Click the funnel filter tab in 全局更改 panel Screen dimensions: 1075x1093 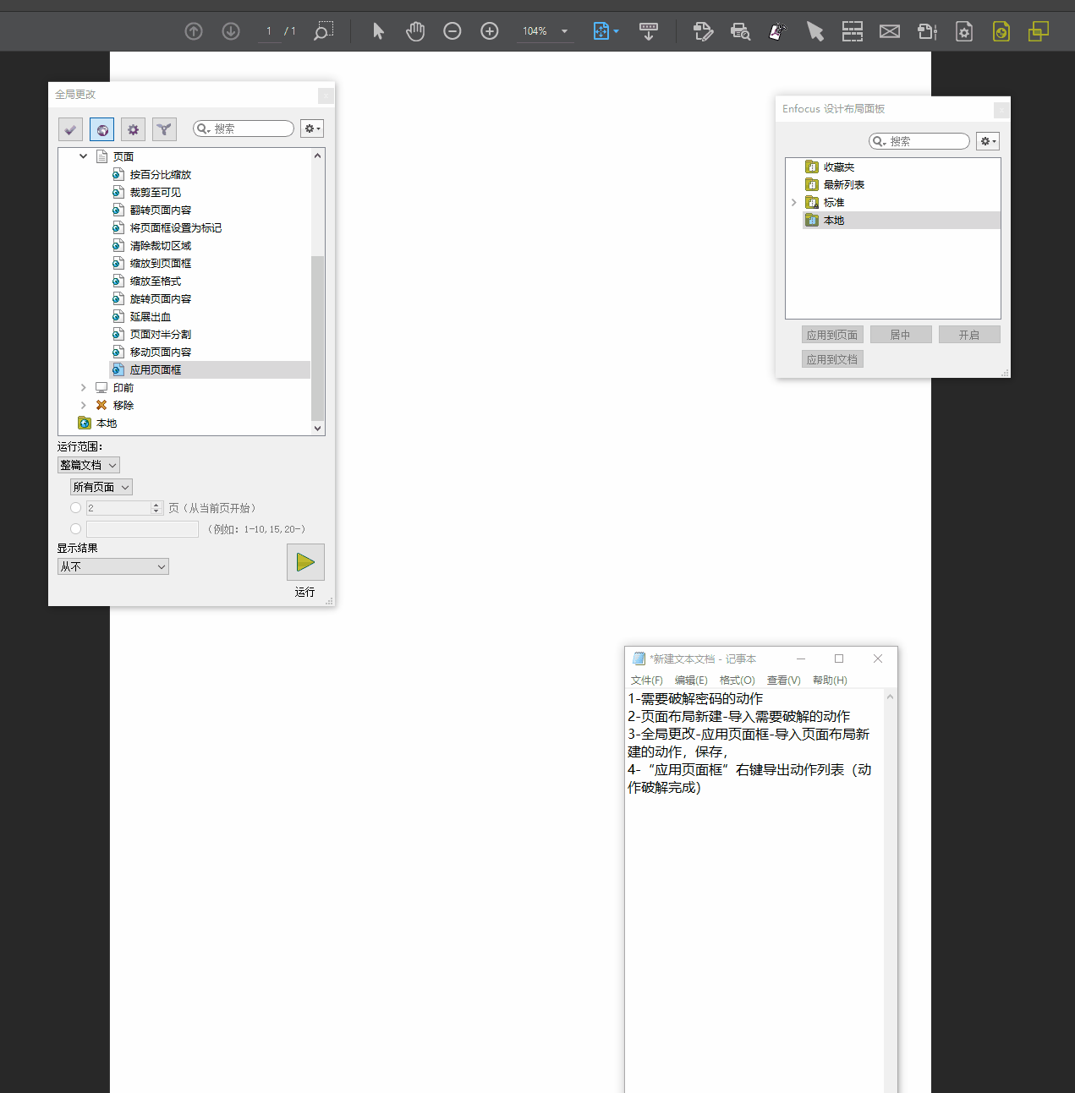[164, 129]
